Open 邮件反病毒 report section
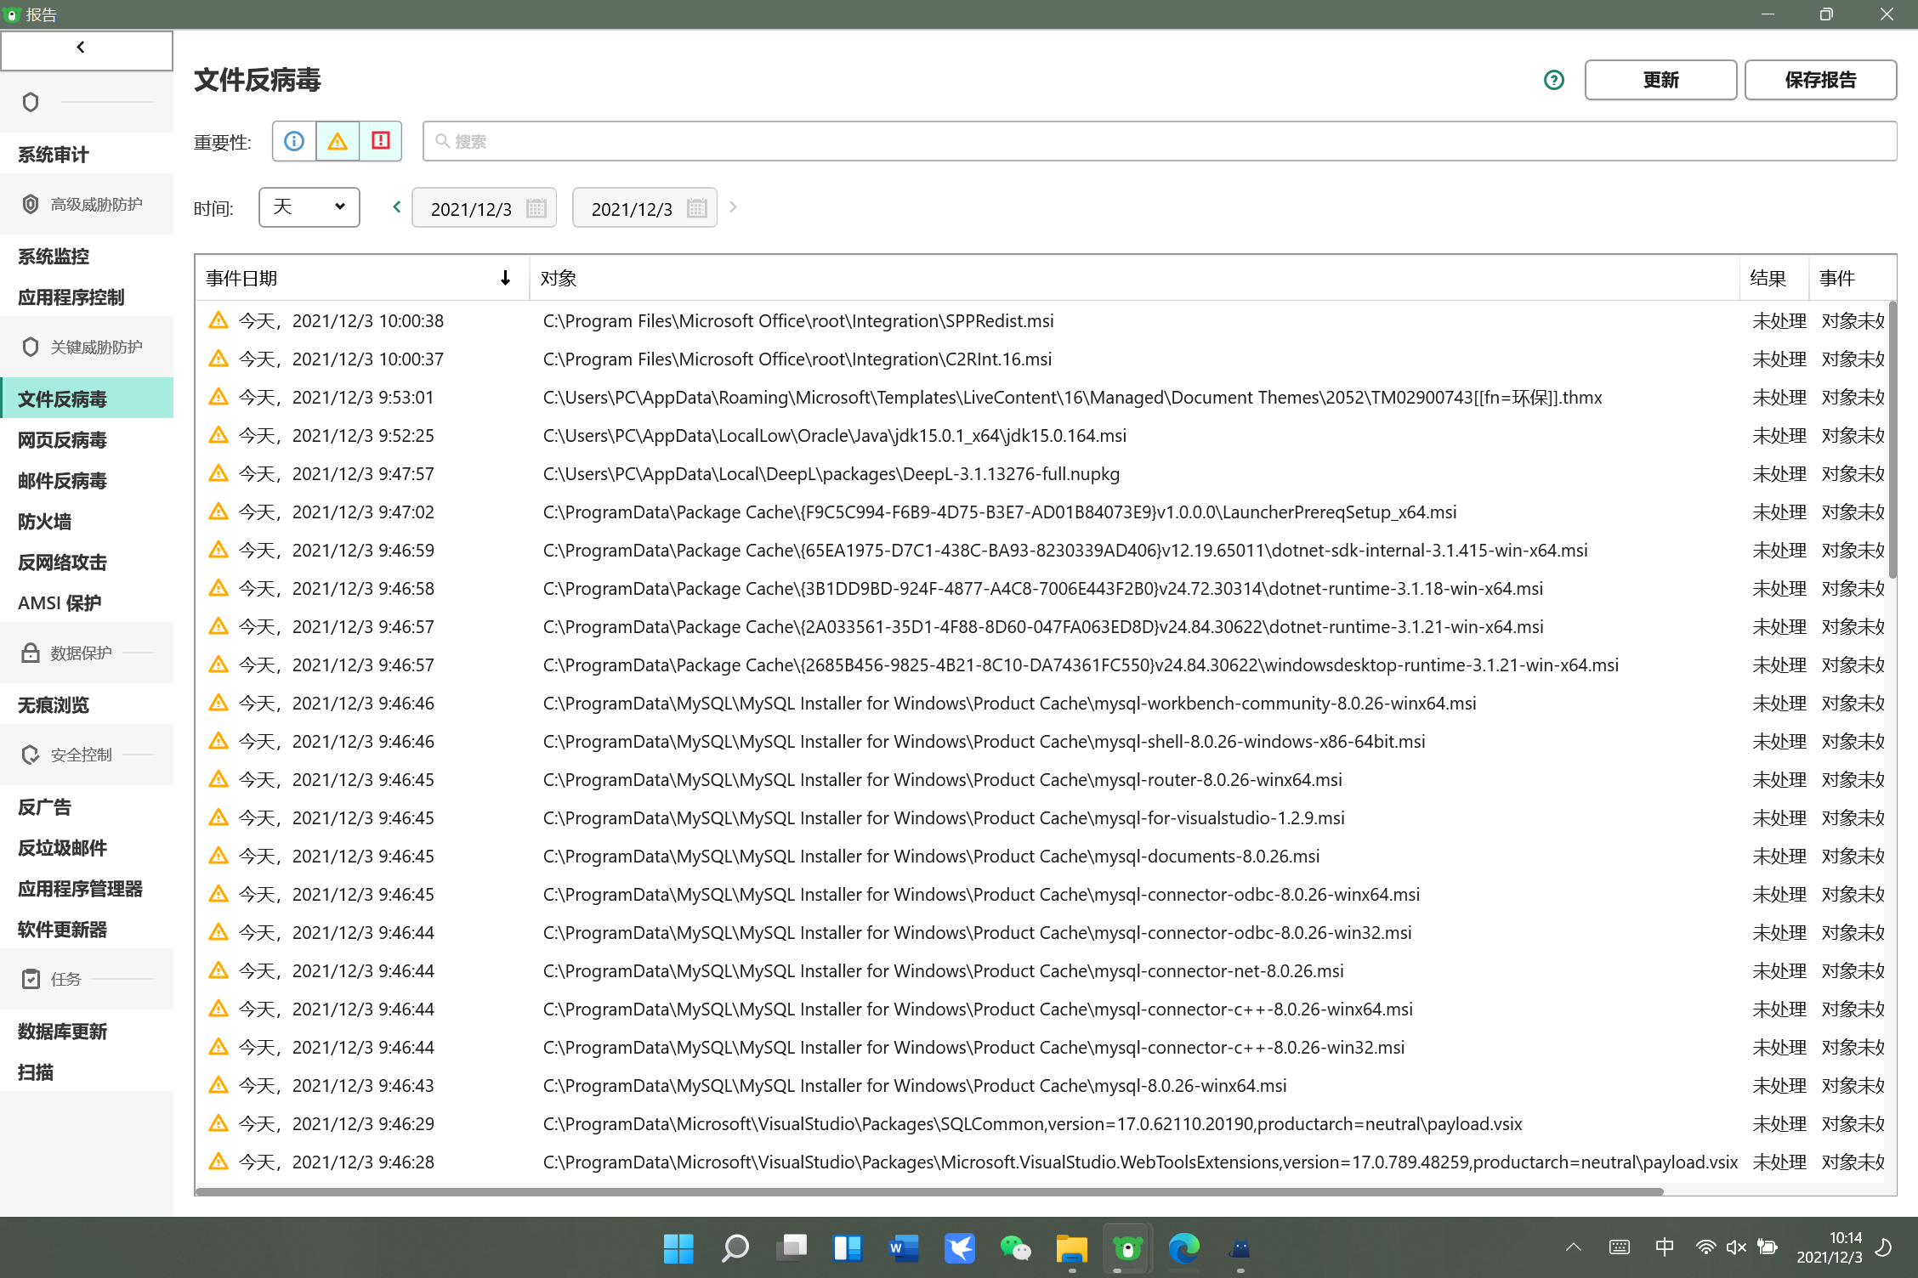The height and width of the screenshot is (1278, 1918). [87, 481]
